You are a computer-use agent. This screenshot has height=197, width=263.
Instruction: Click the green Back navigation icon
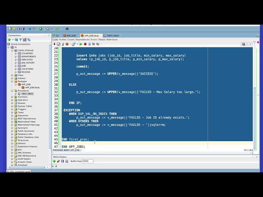41,29
